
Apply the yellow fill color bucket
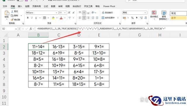click(53, 18)
